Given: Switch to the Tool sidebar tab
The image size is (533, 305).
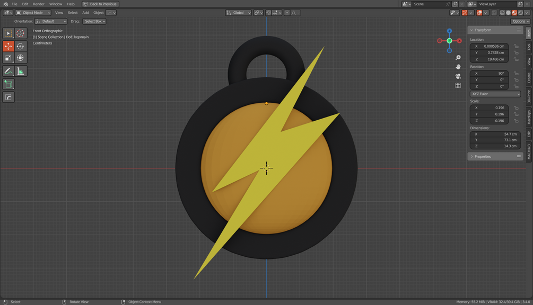Looking at the screenshot, I should click(x=529, y=47).
